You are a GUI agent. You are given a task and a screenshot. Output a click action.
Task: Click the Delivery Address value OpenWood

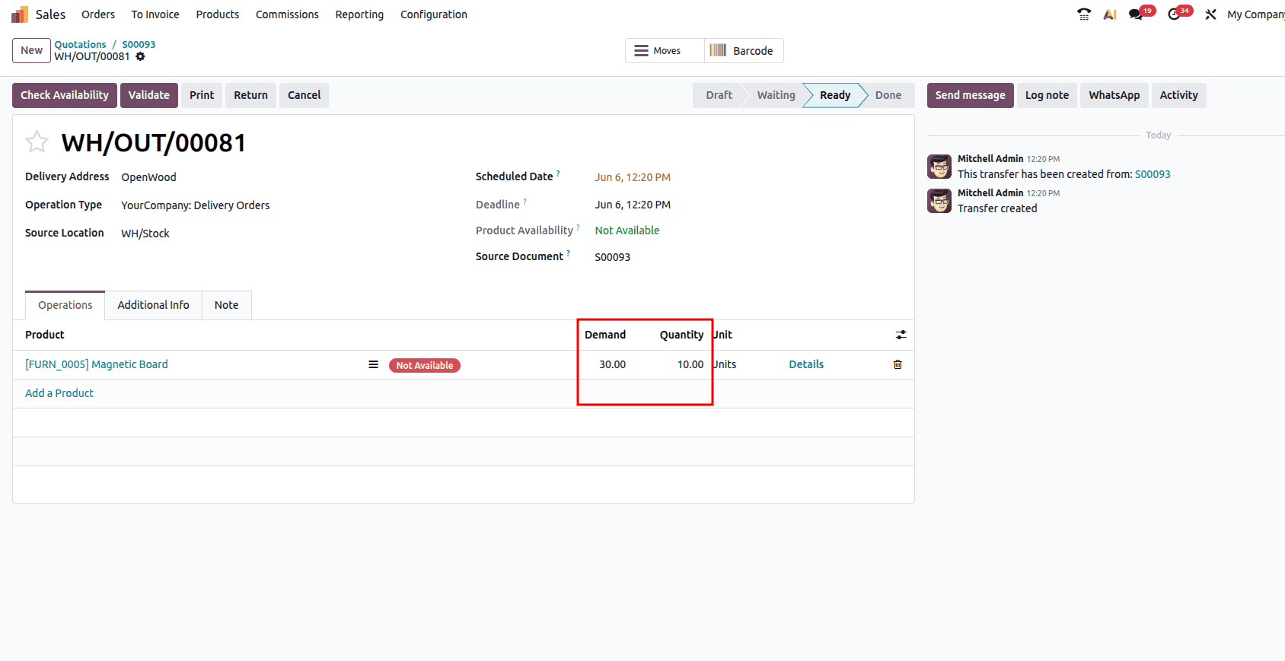click(x=148, y=177)
